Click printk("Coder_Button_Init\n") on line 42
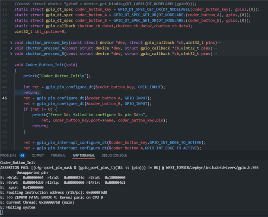The image size is (268, 217). 57,76
